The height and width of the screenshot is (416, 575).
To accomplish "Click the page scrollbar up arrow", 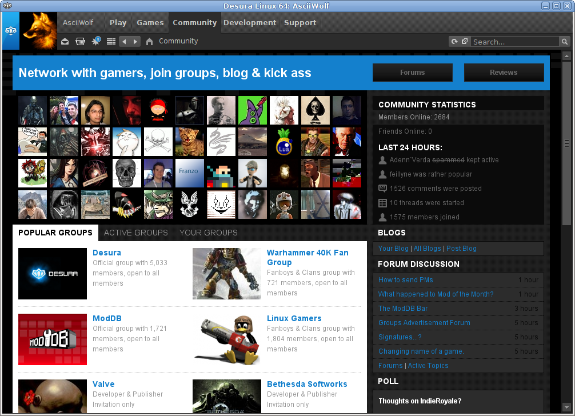I will [x=566, y=56].
